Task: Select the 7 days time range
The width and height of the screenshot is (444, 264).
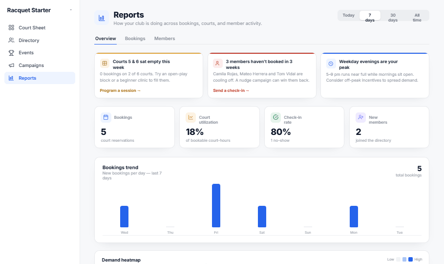Action: click(370, 16)
